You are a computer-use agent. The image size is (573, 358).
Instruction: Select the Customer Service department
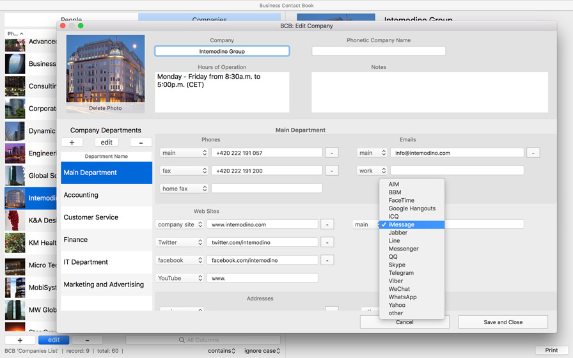(x=106, y=217)
